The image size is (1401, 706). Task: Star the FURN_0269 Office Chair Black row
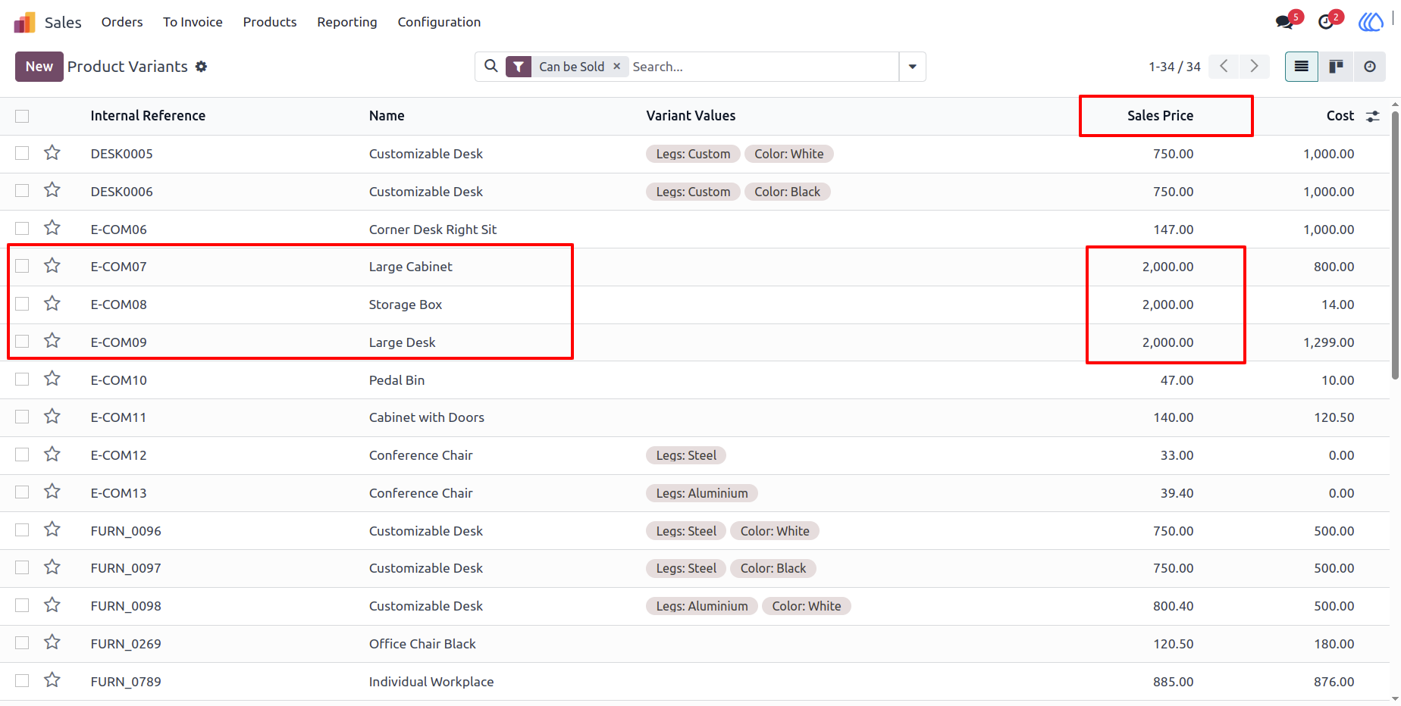tap(52, 643)
